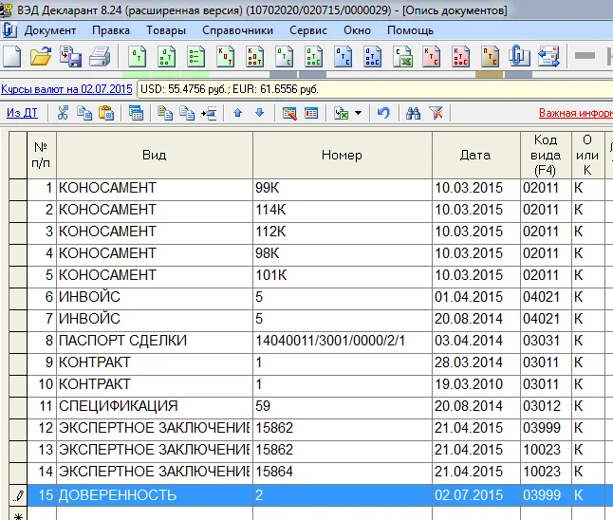The image size is (613, 520).
Task: Click the Номер cell of КОНТРАКТ row 9
Action: 342,362
